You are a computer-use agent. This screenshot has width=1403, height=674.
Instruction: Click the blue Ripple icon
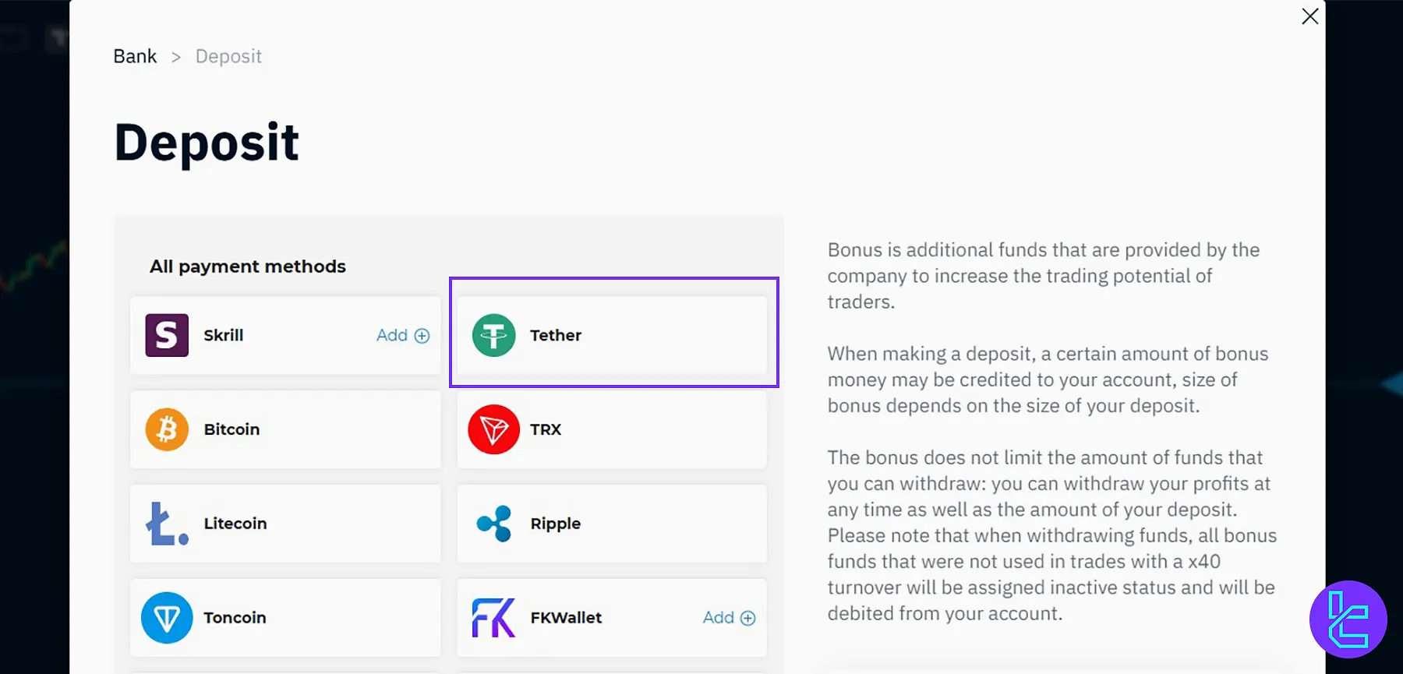493,524
